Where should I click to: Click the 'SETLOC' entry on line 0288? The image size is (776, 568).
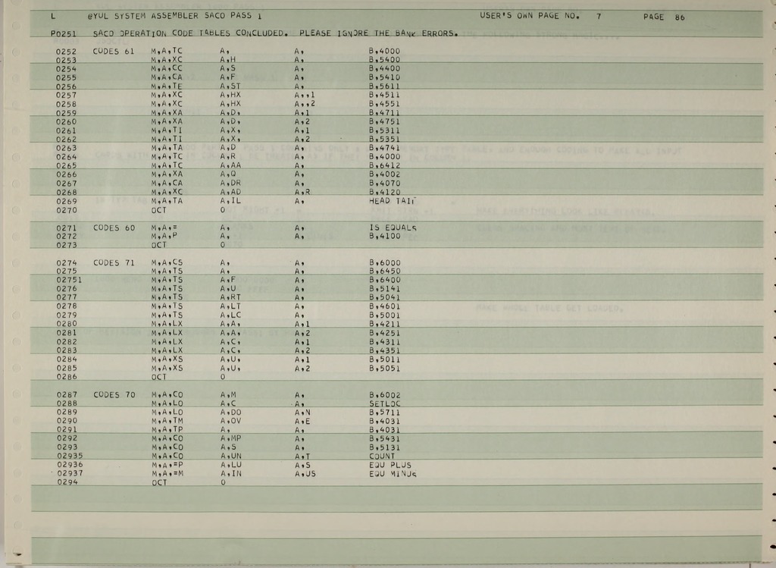tap(384, 403)
